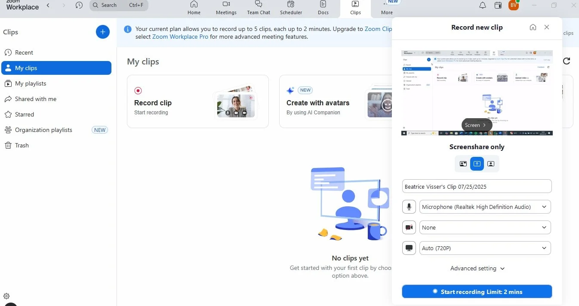Click the blue plus new clip button
The width and height of the screenshot is (579, 306).
[x=102, y=32]
